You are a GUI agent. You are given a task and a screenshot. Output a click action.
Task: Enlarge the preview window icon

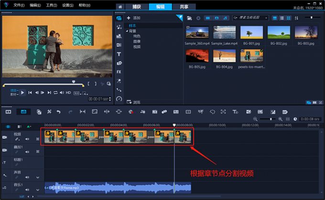tap(108, 84)
